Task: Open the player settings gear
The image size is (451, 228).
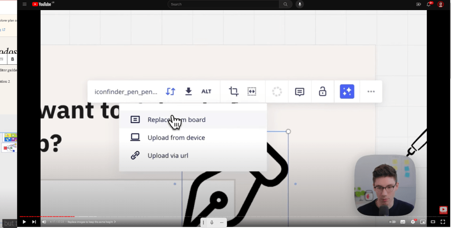Action: [413, 222]
